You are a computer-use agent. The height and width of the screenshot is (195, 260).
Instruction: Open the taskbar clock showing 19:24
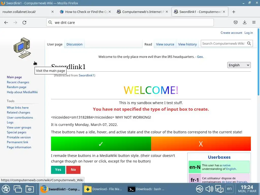pyautogui.click(x=247, y=189)
